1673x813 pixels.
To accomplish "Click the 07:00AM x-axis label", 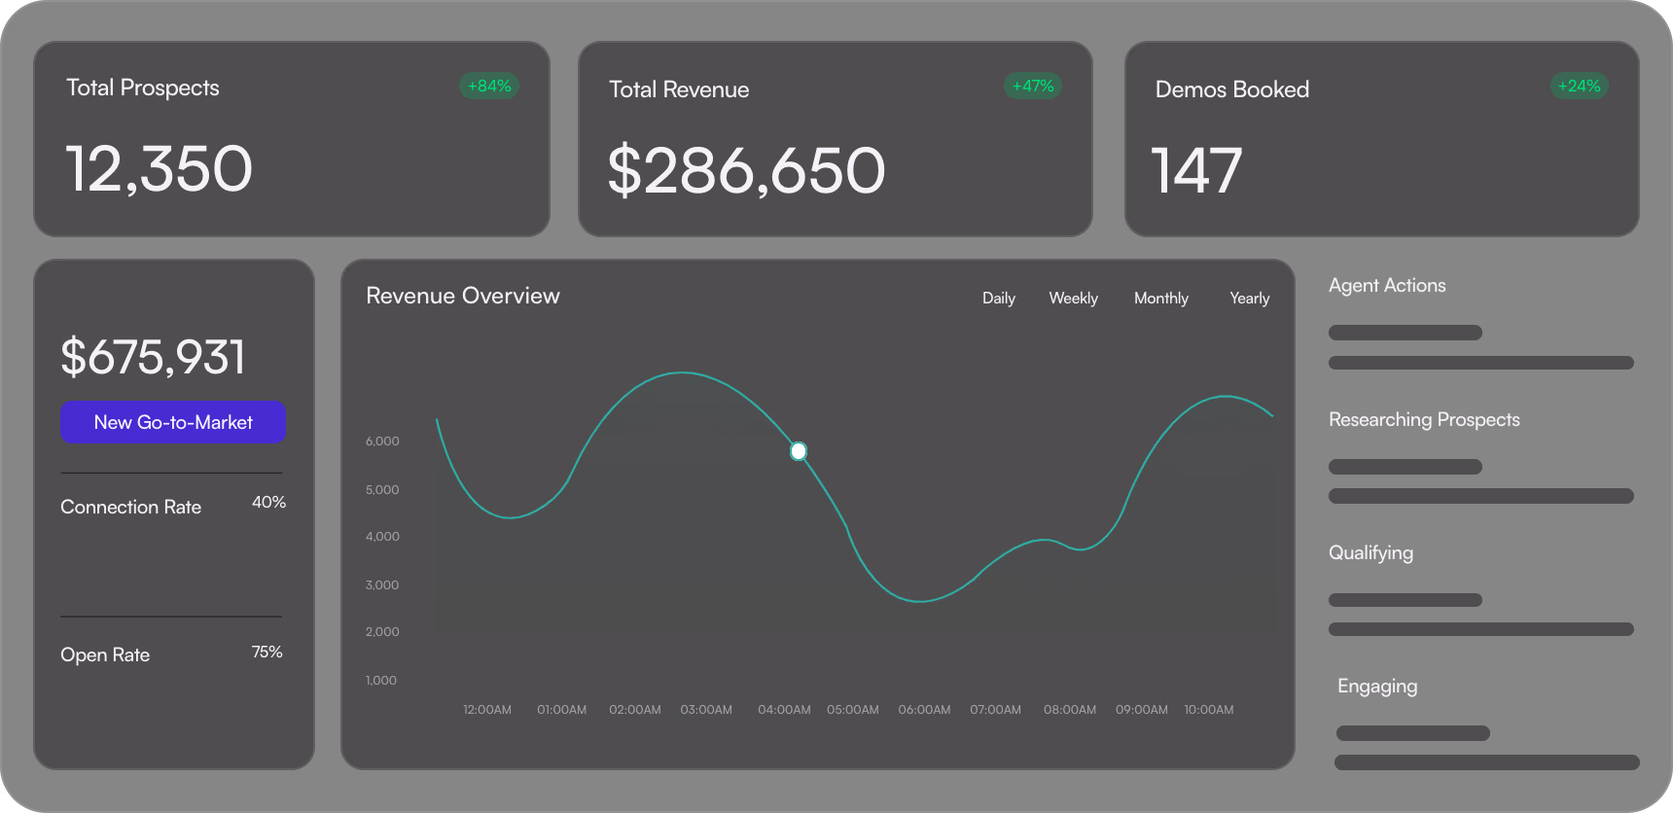I will point(995,709).
